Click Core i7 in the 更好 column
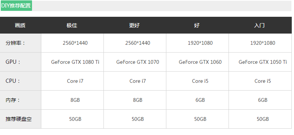 point(138,81)
